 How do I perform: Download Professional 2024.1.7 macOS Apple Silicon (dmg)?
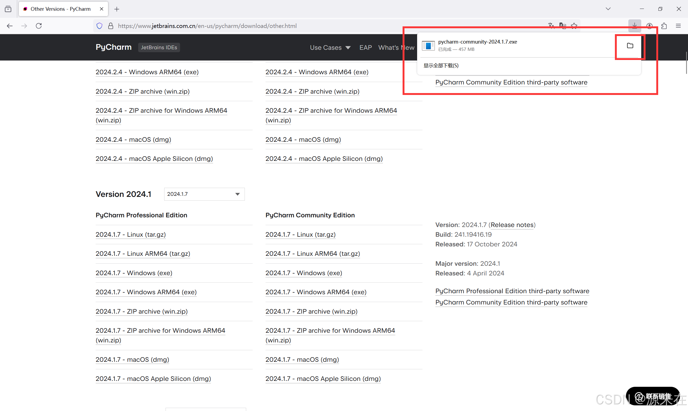[153, 379]
